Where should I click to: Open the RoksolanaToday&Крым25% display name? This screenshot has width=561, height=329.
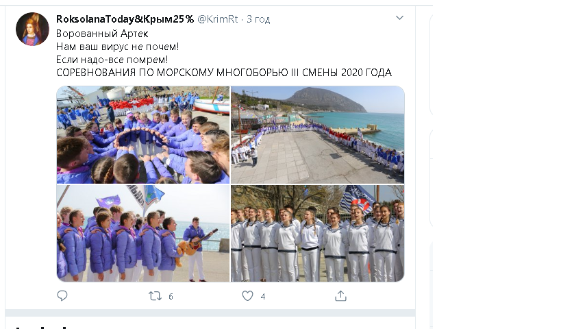click(125, 19)
